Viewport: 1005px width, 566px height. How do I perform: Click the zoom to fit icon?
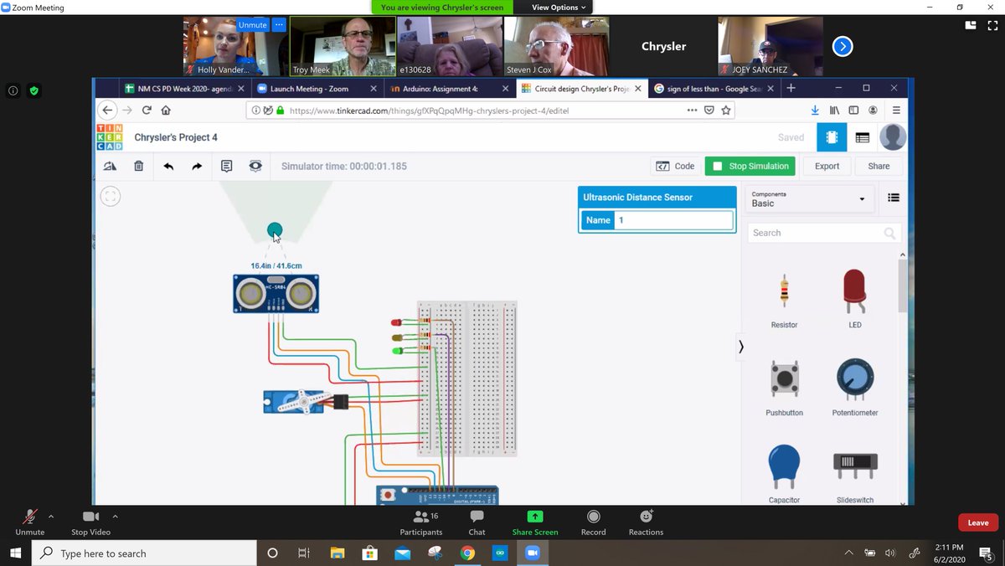pos(111,197)
